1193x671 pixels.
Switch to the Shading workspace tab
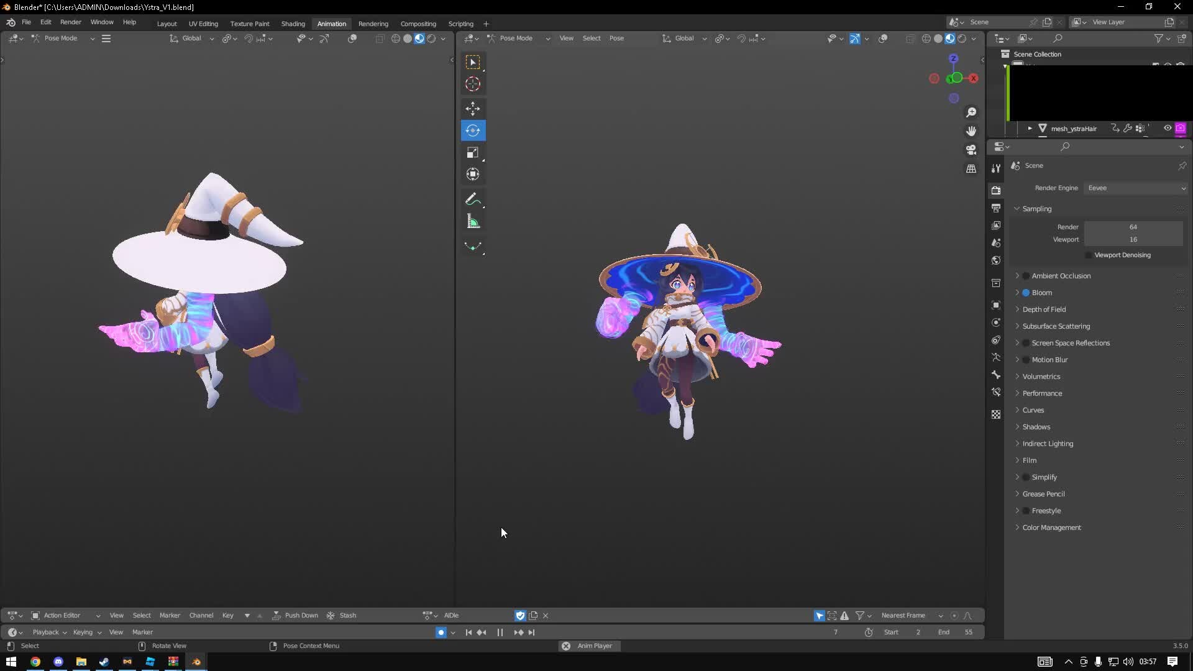coord(293,24)
